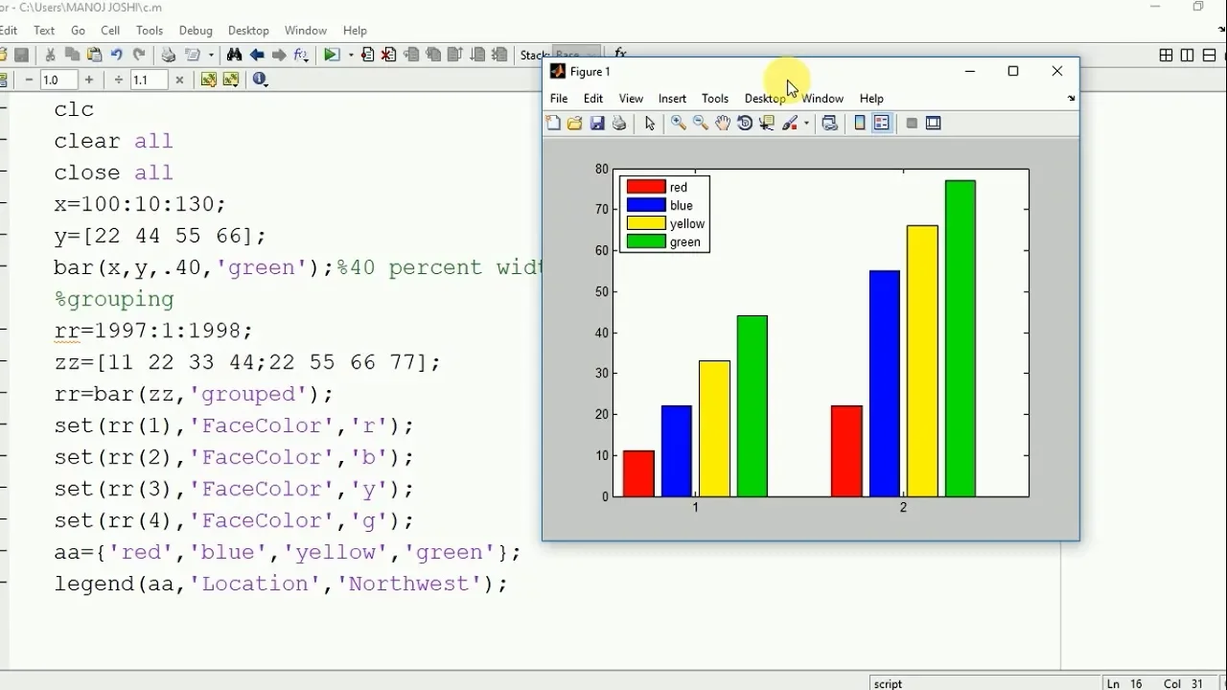
Task: Open the View menu in Figure 1
Action: click(631, 99)
